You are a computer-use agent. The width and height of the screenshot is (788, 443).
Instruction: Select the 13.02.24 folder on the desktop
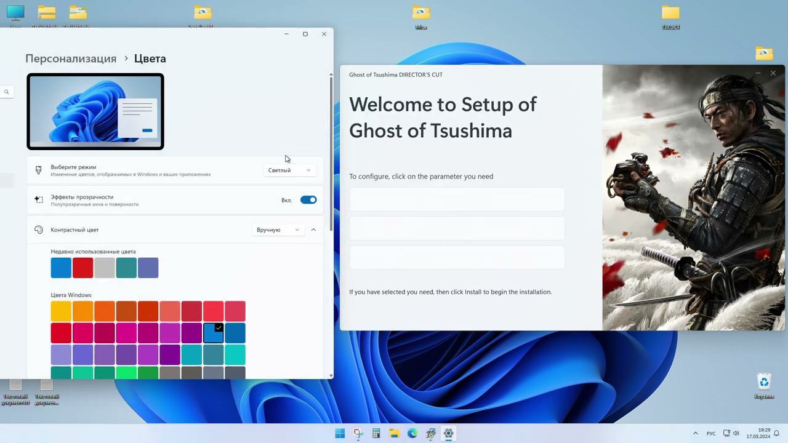click(x=670, y=17)
